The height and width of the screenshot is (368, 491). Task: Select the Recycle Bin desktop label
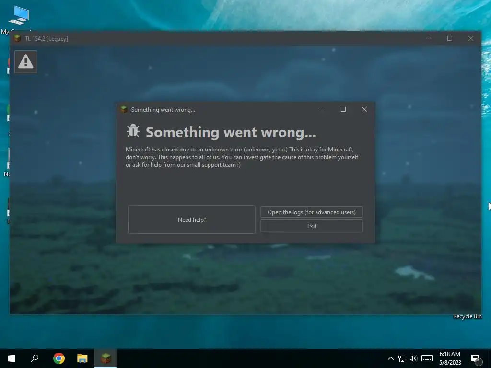[x=467, y=316]
